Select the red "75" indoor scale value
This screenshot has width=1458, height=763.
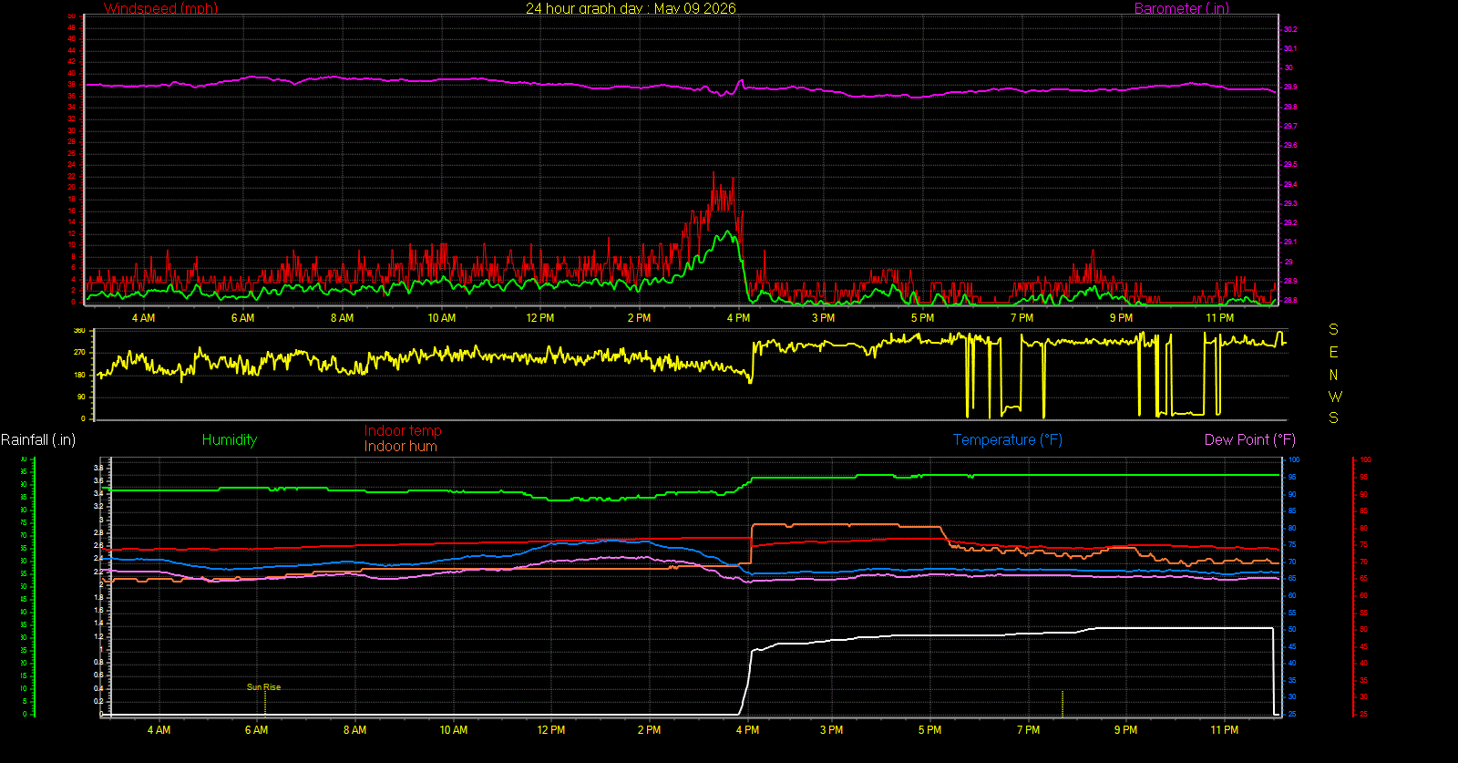1363,545
